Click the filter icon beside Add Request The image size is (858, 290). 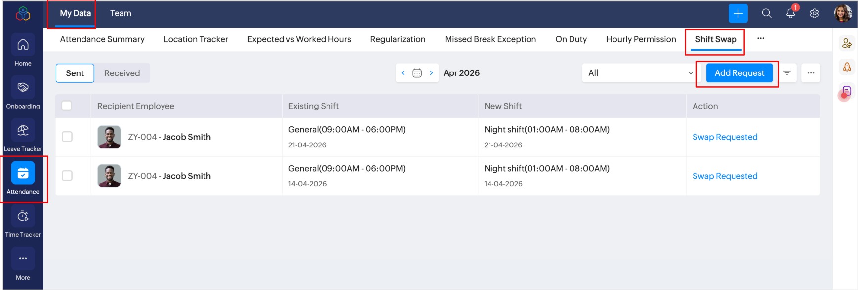(787, 73)
